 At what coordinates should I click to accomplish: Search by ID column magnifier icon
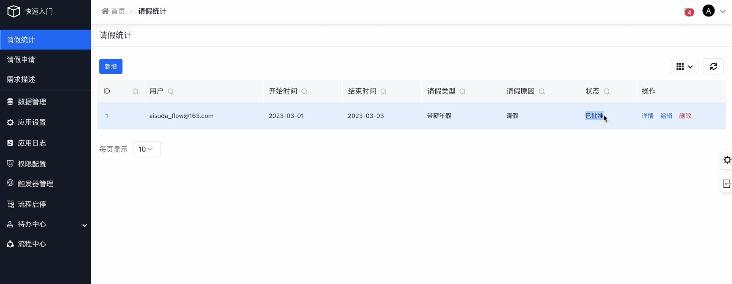coord(136,92)
